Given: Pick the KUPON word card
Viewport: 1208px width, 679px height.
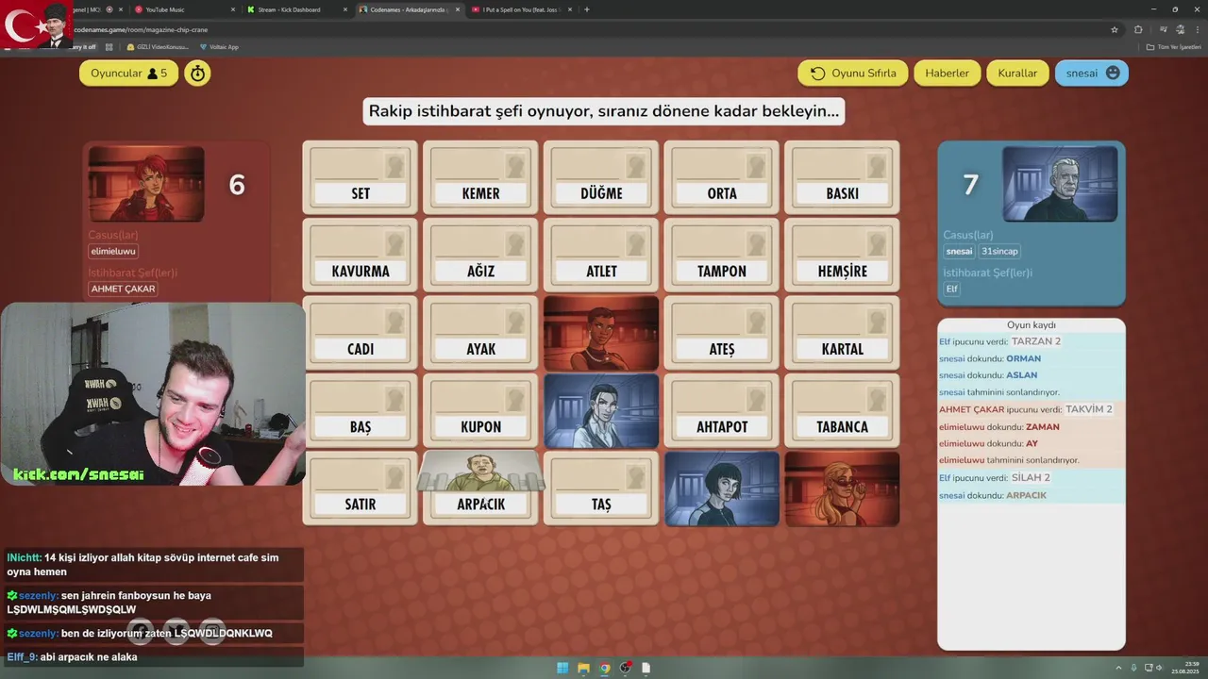Looking at the screenshot, I should 480,411.
